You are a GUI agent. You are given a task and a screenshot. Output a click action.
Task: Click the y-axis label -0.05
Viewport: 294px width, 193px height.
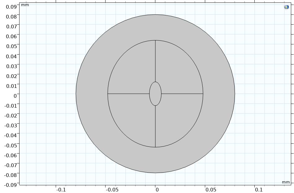[x=11, y=145]
